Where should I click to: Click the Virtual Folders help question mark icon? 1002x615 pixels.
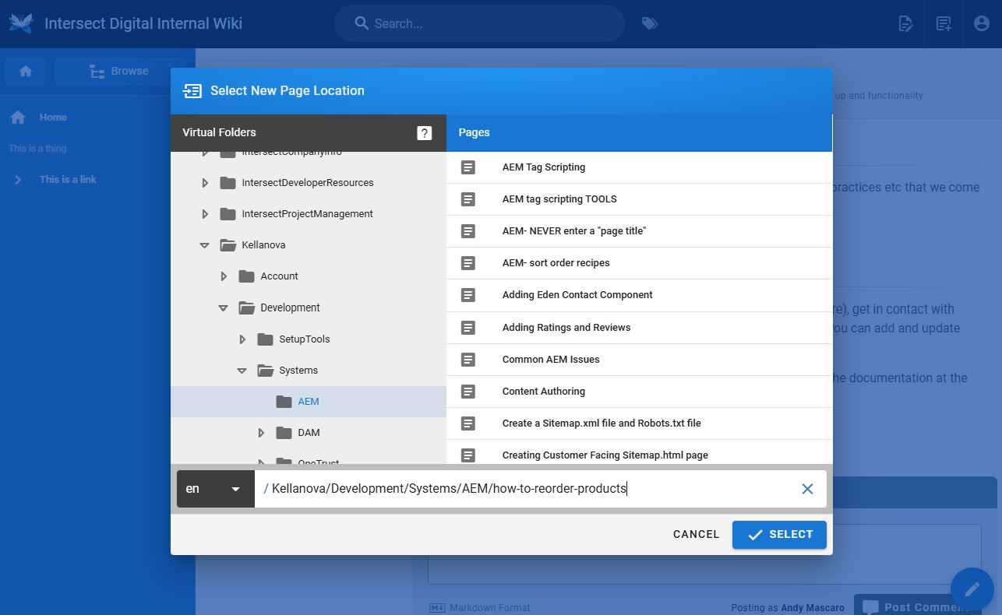(424, 133)
